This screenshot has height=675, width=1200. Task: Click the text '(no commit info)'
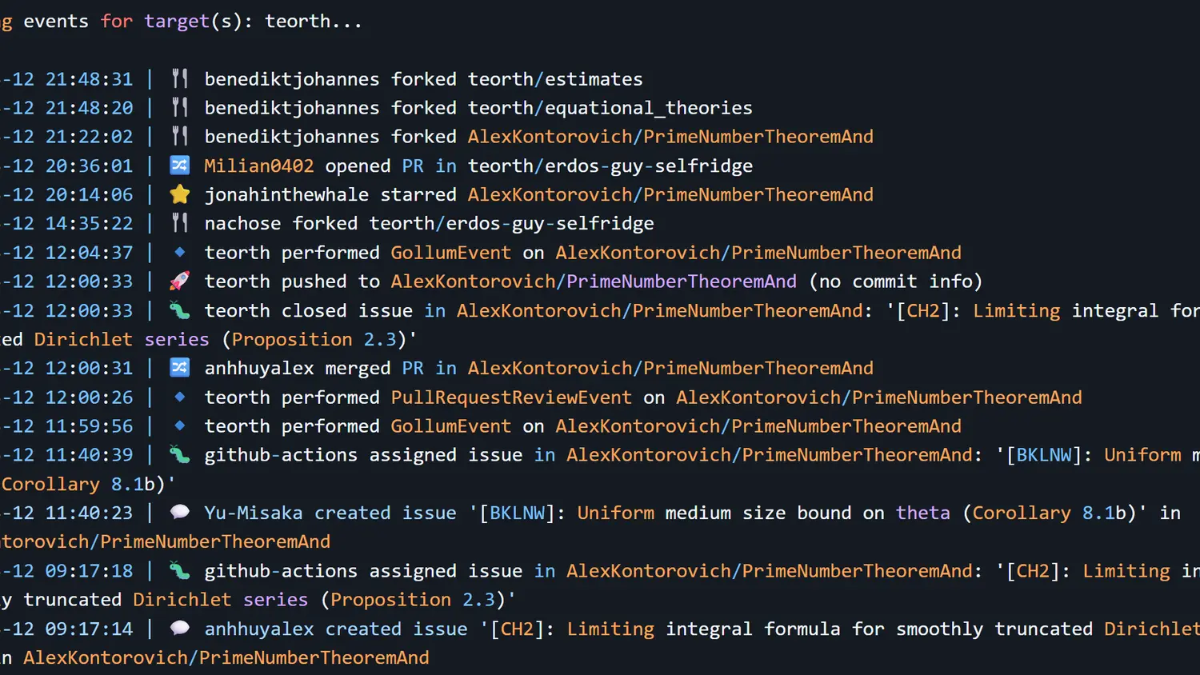click(x=895, y=282)
